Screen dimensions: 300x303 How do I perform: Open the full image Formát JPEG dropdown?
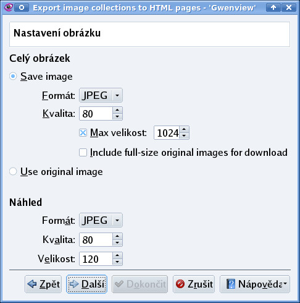tap(101, 95)
